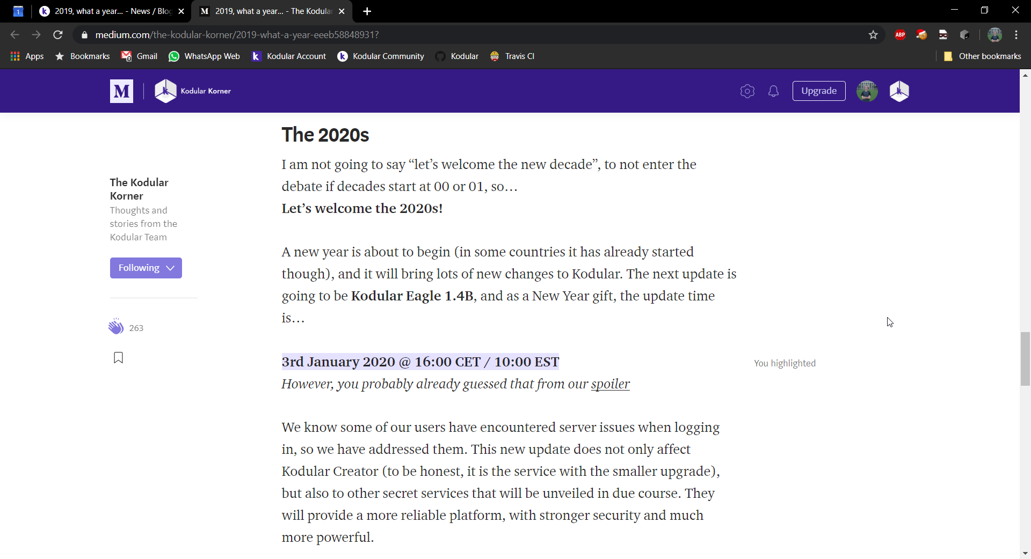Viewport: 1031px width, 559px height.
Task: Go forward in browser history
Action: [37, 35]
